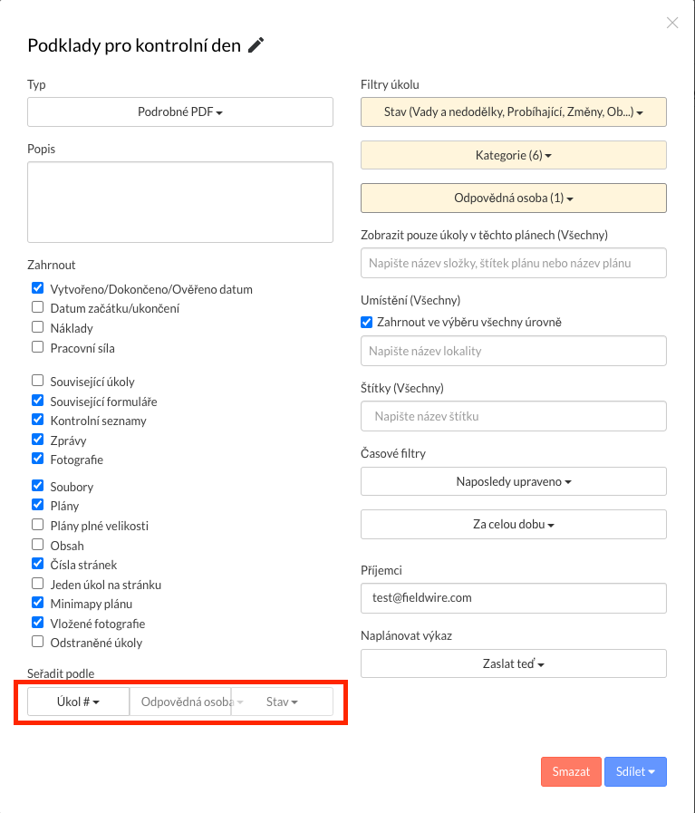This screenshot has height=813, width=695.
Task: Open the Naposledy upraveno time filter
Action: [514, 481]
